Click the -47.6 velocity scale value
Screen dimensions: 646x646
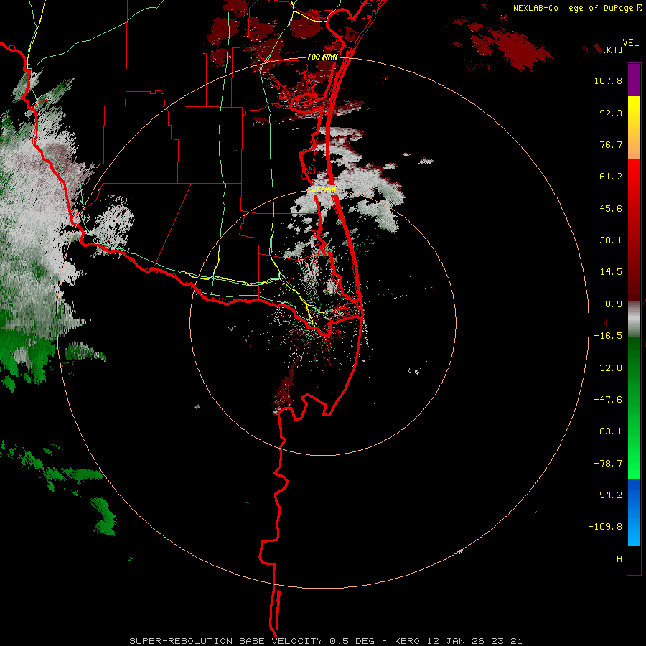pos(608,400)
